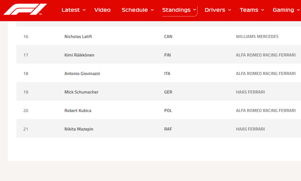Click Alfa Romeo team link in Giovinazzi row
301x181 pixels.
[266, 74]
